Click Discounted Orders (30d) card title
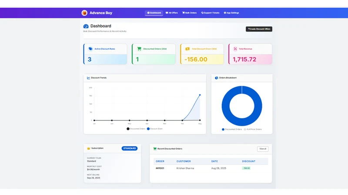Viewport: 348px width, 195px height. tap(155, 49)
